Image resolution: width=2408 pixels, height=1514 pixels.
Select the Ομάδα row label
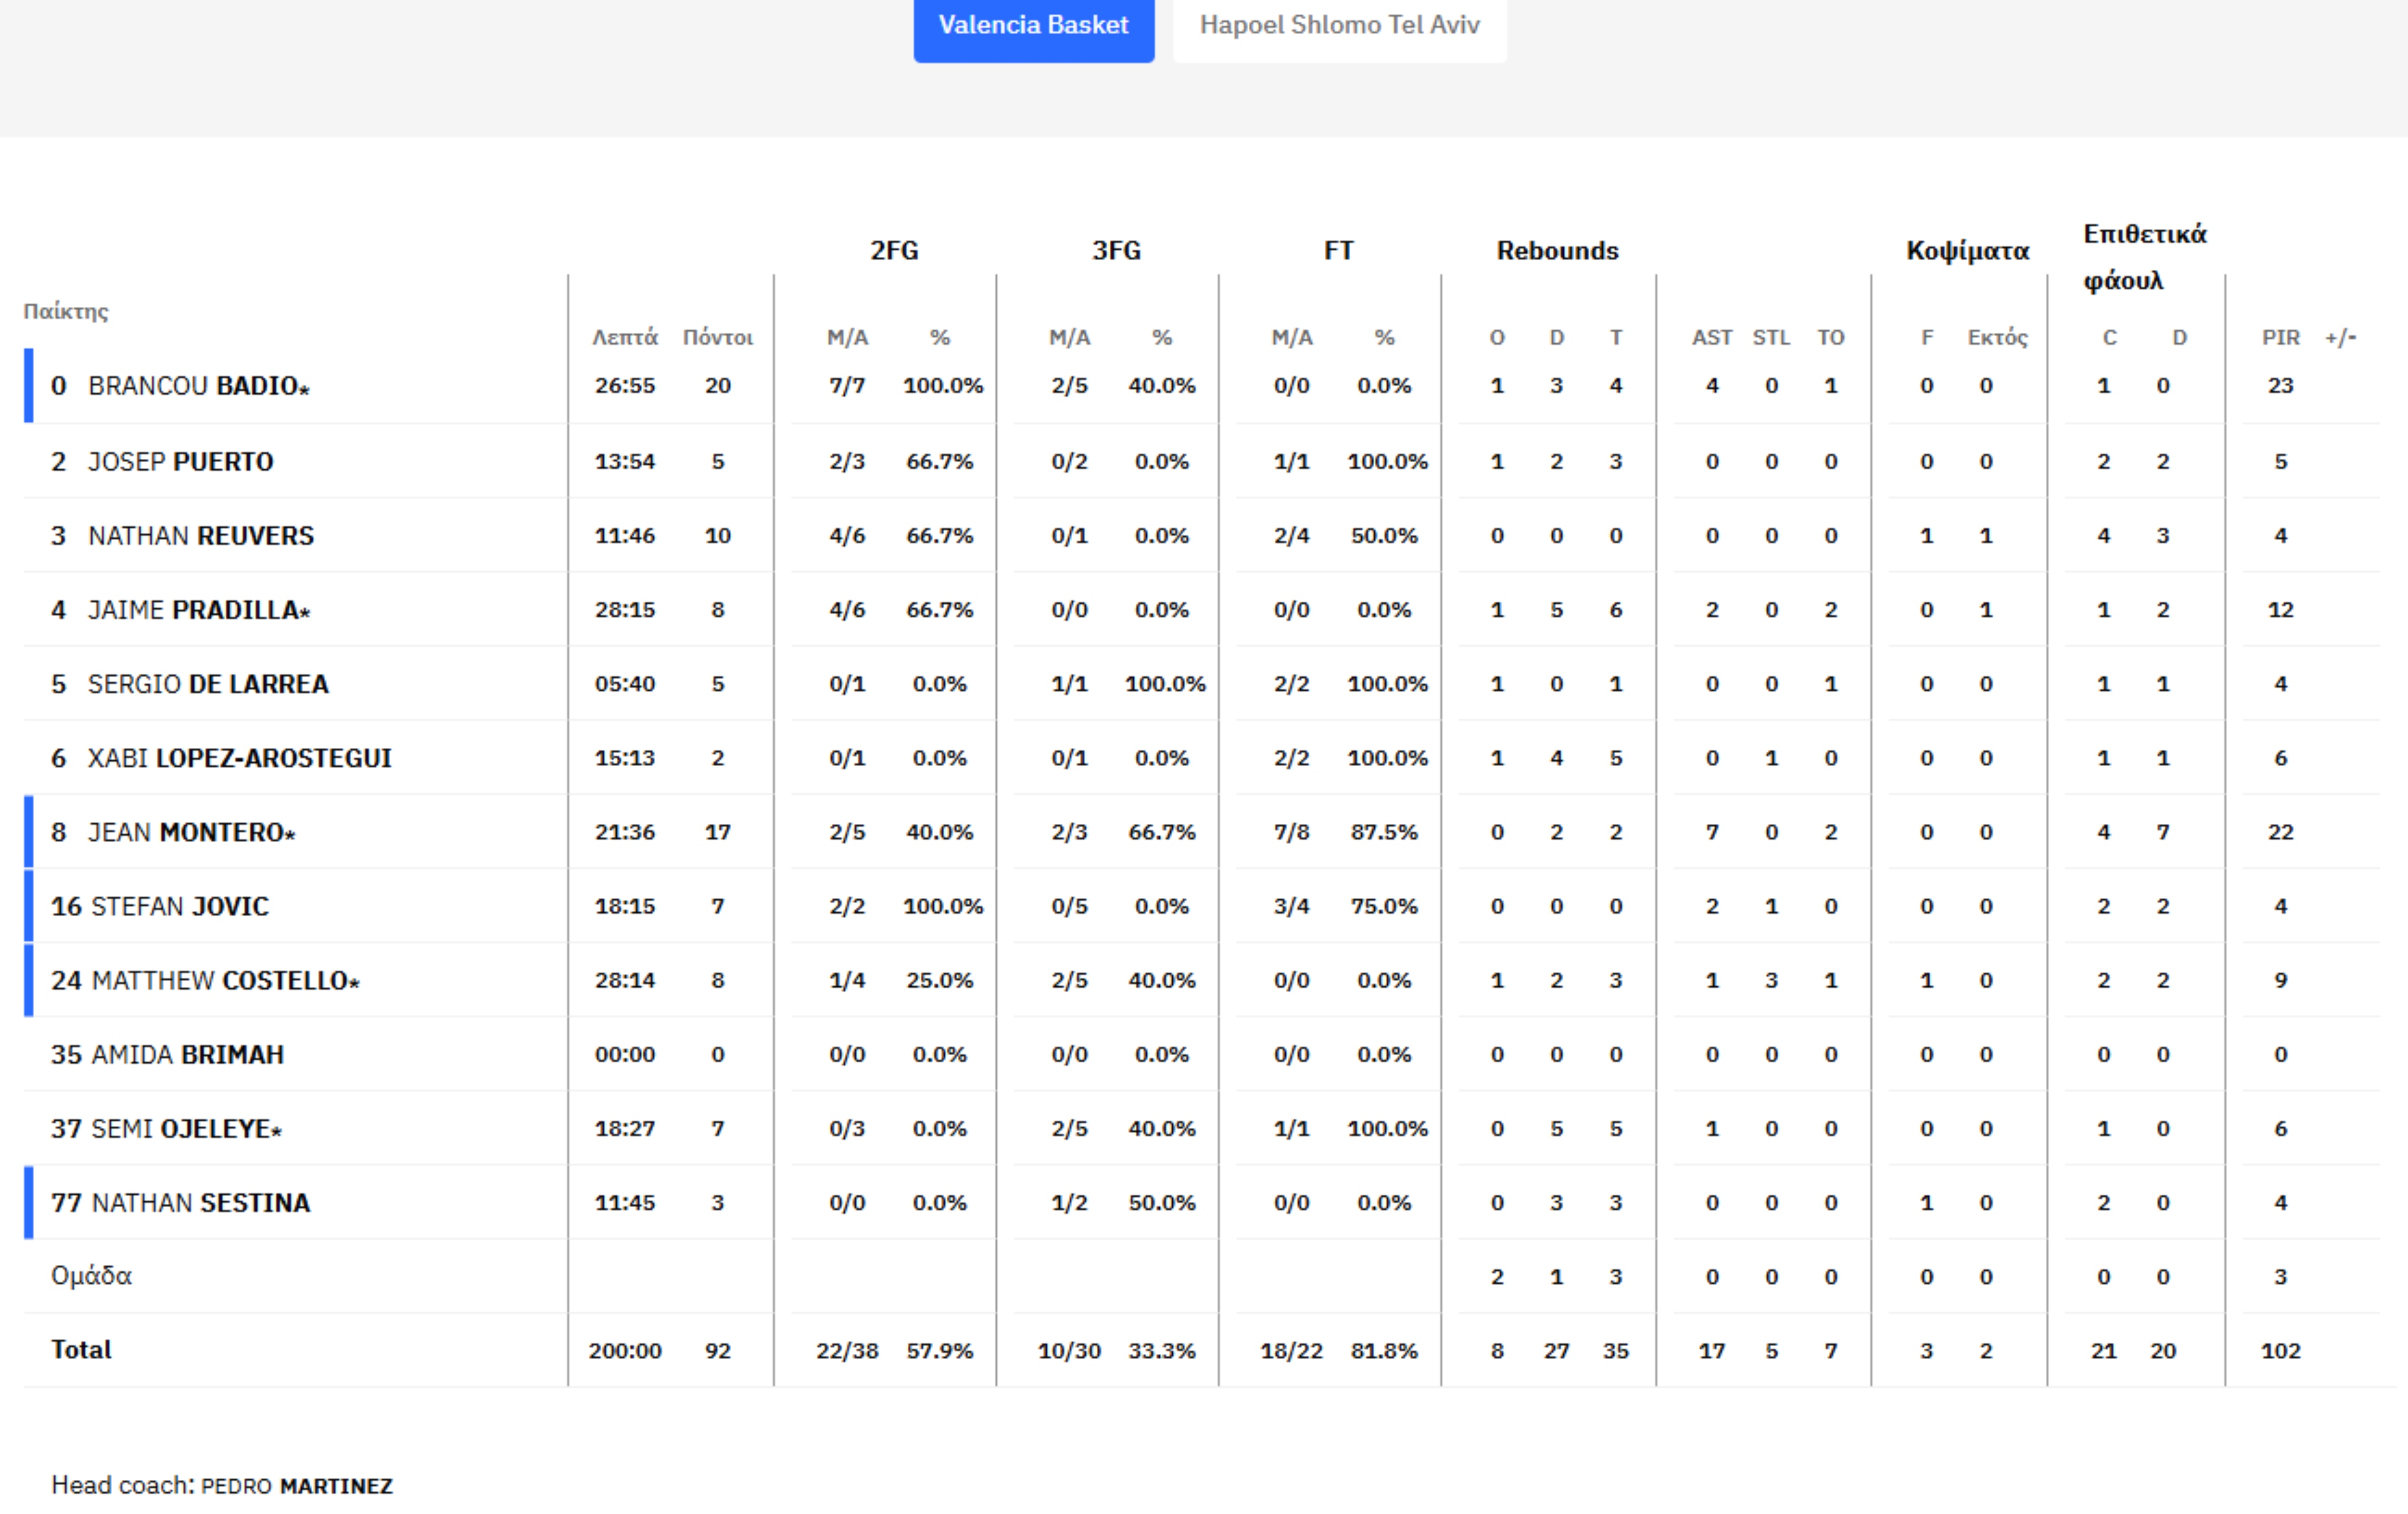pyautogui.click(x=91, y=1276)
